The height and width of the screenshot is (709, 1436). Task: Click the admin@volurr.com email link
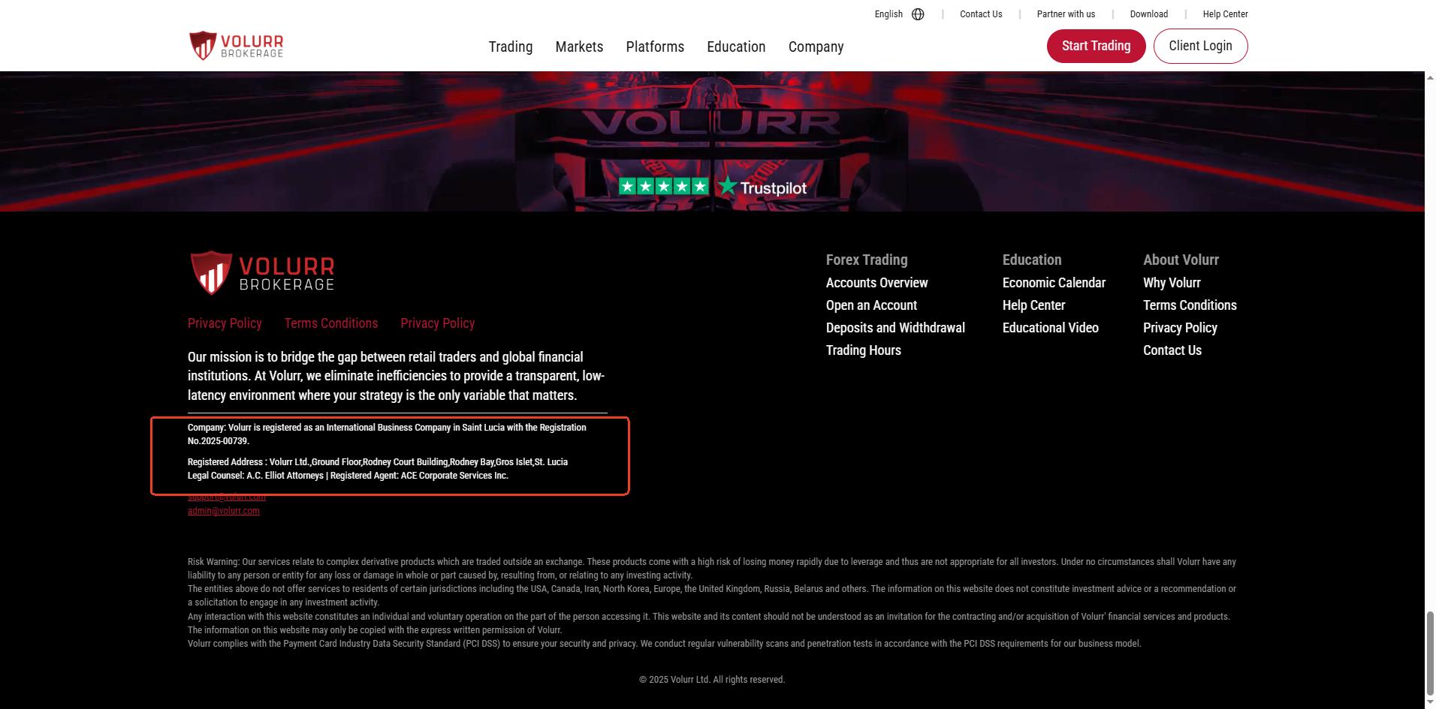click(224, 511)
